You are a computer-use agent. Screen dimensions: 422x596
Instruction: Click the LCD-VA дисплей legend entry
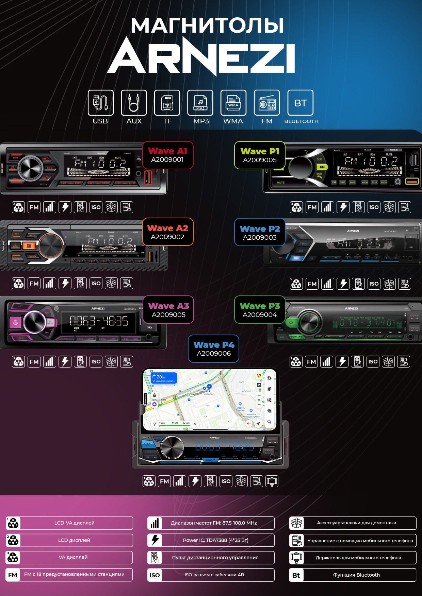[69, 523]
